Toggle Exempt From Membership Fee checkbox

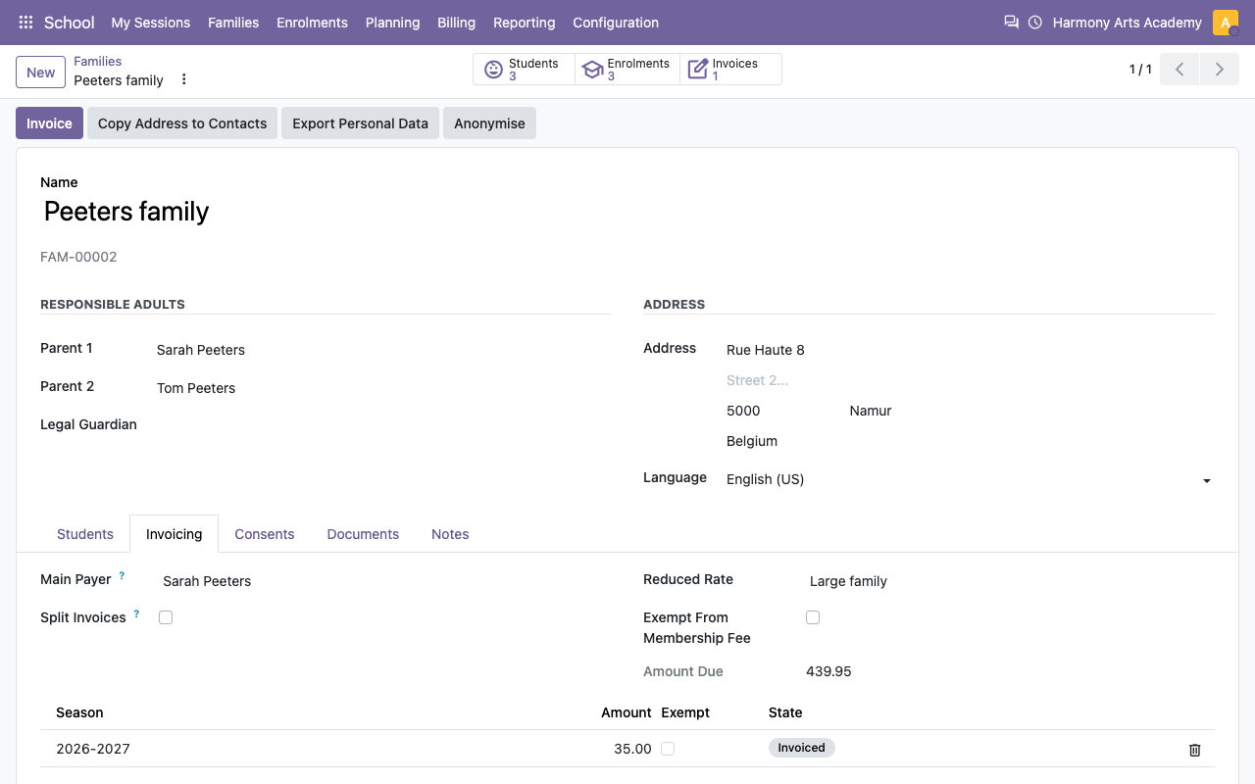[813, 617]
